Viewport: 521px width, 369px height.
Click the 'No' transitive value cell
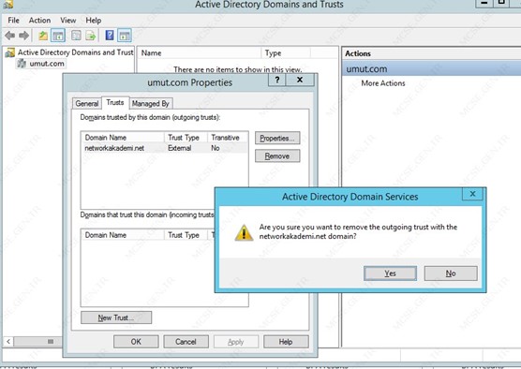click(216, 148)
